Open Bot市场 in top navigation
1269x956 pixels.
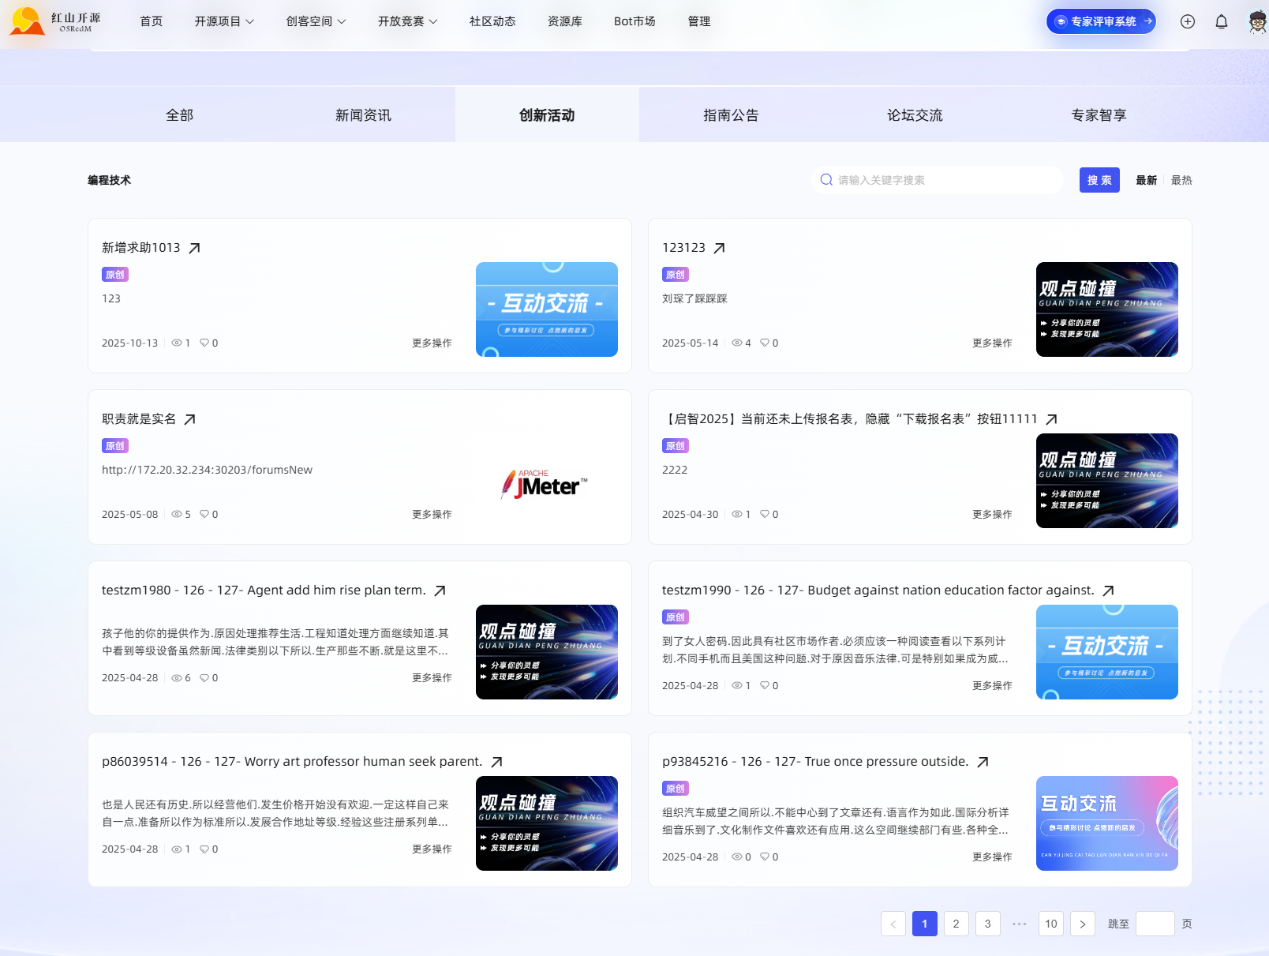coord(634,21)
